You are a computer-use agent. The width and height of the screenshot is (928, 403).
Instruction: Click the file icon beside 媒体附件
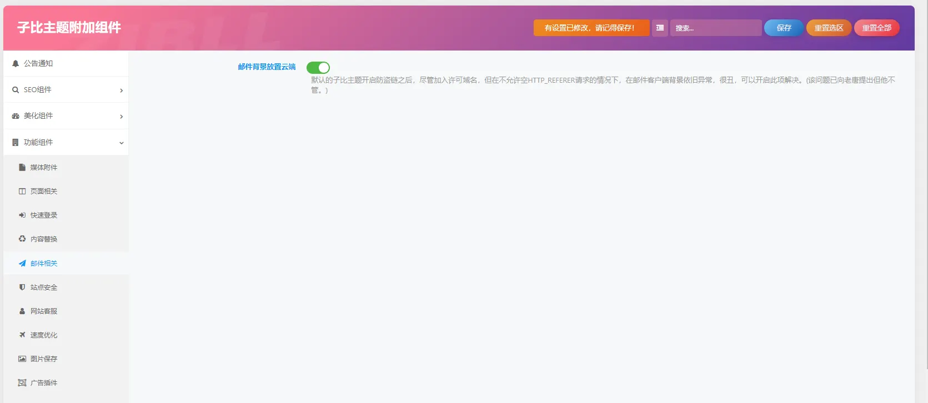(x=22, y=167)
